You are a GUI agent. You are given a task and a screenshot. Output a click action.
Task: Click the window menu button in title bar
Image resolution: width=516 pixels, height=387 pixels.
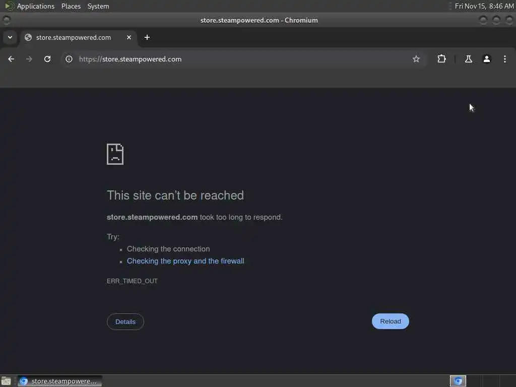click(6, 20)
